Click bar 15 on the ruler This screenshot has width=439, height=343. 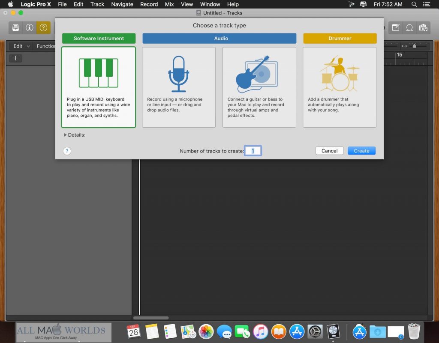click(x=400, y=55)
